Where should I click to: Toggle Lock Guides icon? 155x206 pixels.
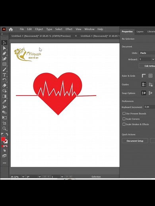click(x=151, y=84)
